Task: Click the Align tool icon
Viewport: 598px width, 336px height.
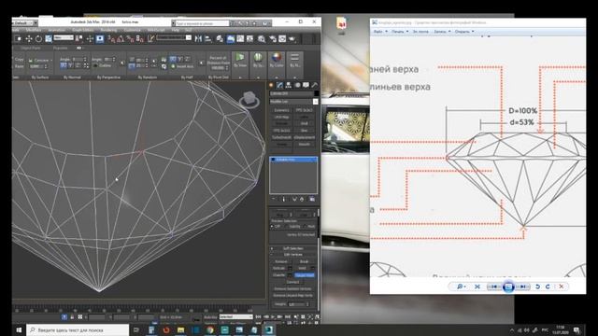Action: tap(208, 39)
